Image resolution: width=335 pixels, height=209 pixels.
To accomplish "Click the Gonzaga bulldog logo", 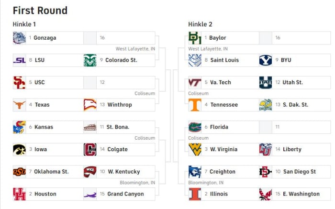I will 19,38.
